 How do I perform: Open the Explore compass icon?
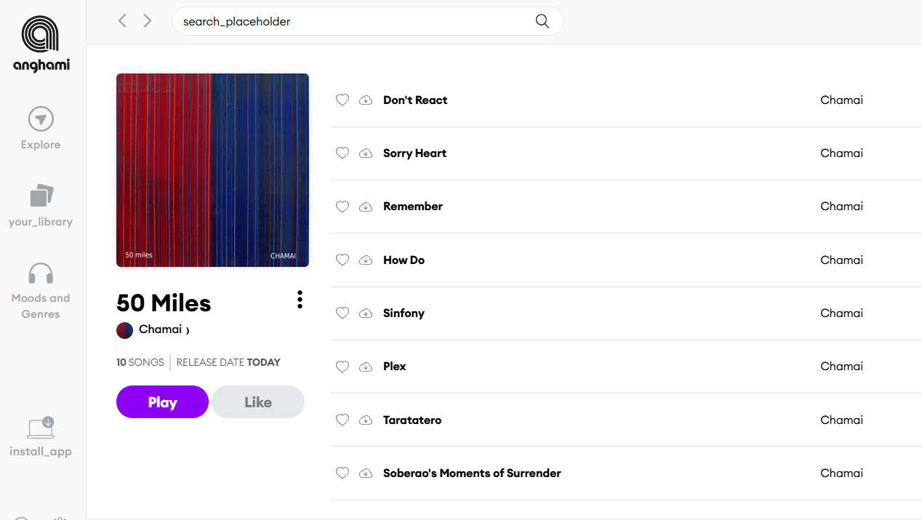[x=41, y=119]
